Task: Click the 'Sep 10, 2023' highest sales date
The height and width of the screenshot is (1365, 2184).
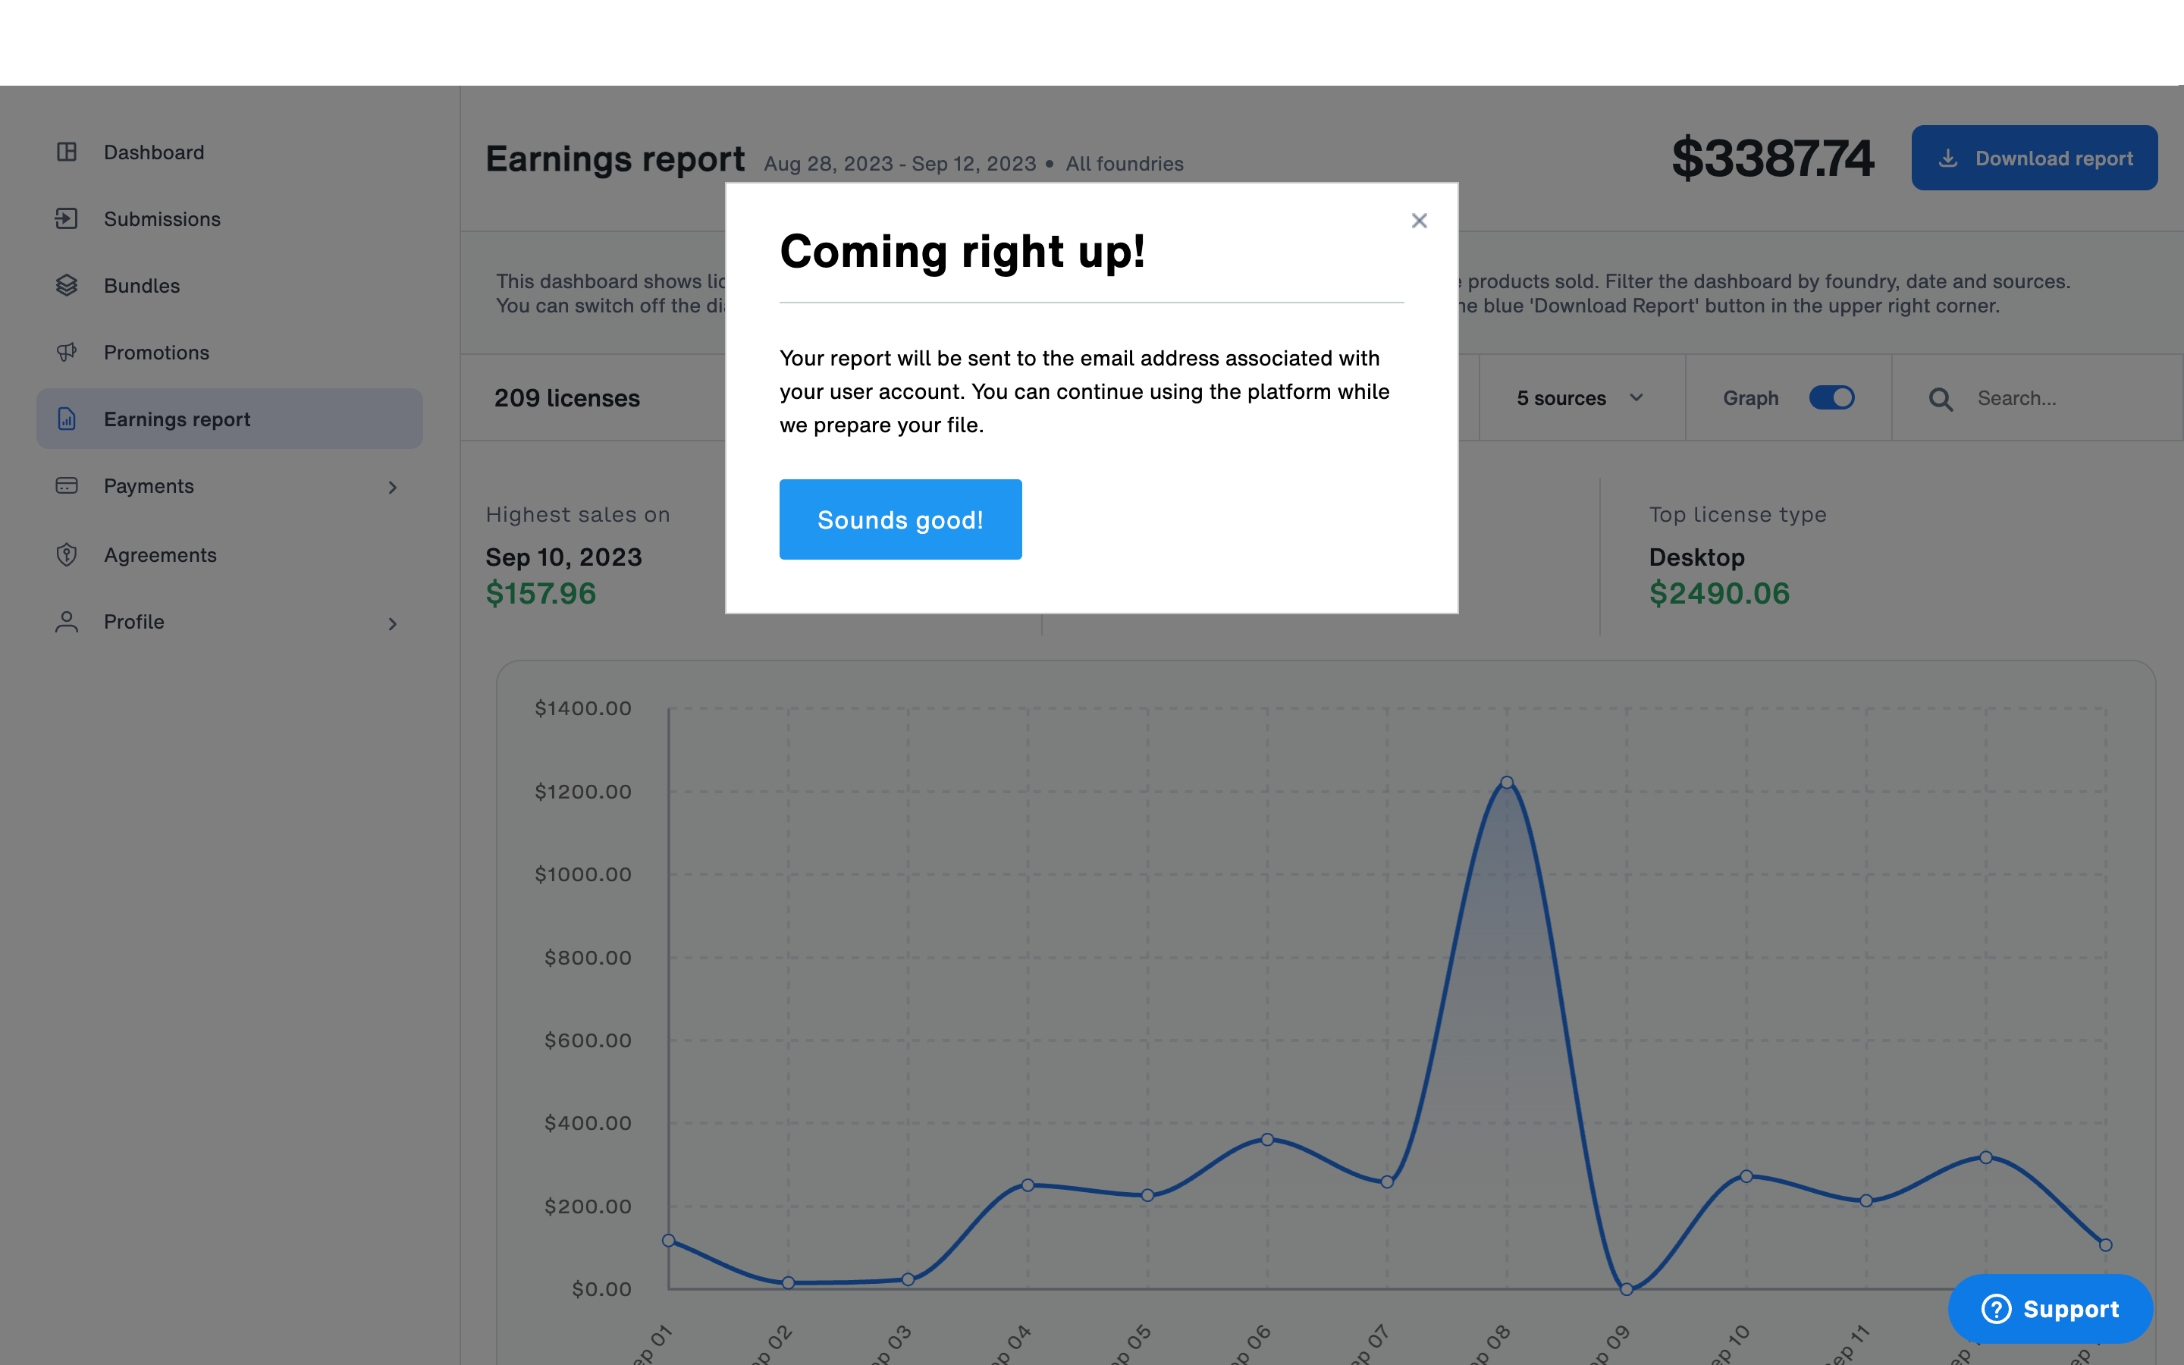Action: [x=564, y=557]
